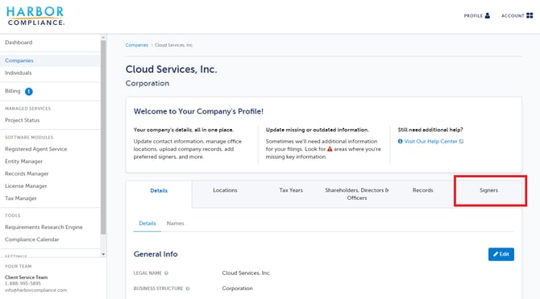Click the red warning triangle icon
The width and height of the screenshot is (540, 299).
(330, 149)
